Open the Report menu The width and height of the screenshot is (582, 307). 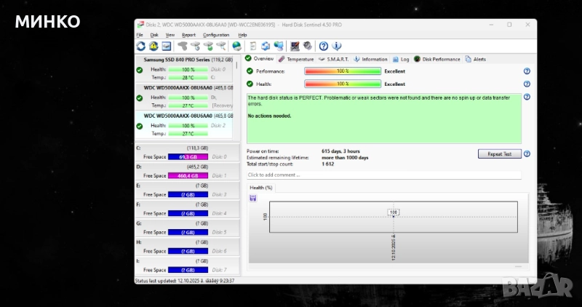(188, 35)
